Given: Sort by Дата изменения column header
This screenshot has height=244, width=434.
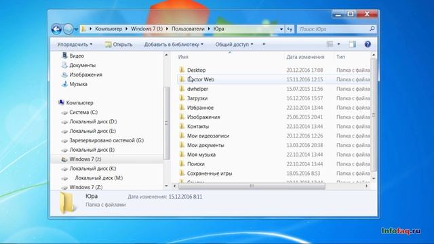Looking at the screenshot, I should pos(305,57).
